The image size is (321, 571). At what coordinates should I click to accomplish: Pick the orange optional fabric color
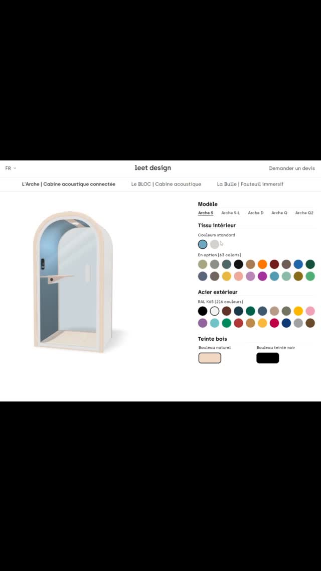pyautogui.click(x=262, y=264)
